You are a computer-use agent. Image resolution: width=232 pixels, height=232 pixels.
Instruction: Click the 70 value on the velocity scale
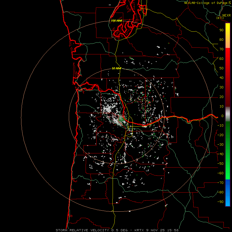tap(221, 49)
